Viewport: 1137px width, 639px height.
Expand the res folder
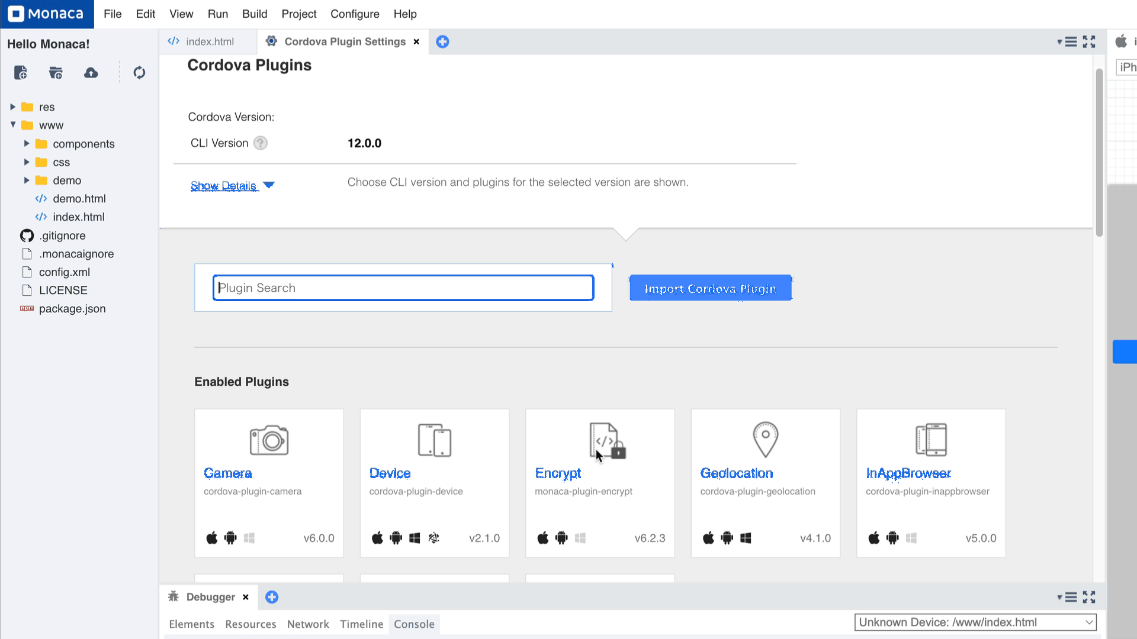tap(12, 106)
